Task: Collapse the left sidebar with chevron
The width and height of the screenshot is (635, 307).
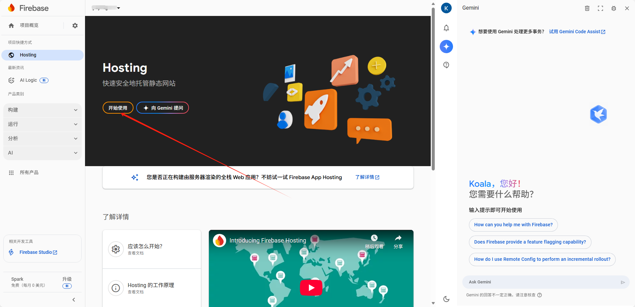Action: [74, 300]
